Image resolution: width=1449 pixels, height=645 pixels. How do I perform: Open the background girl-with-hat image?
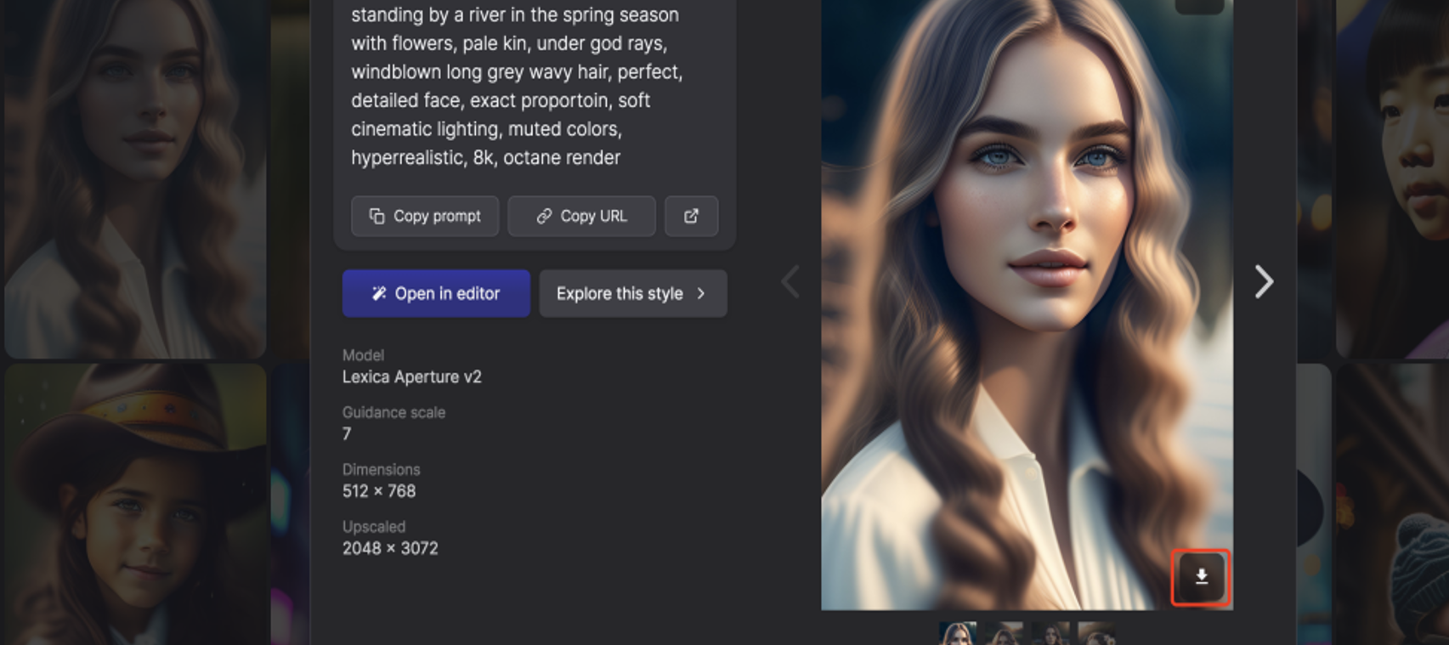[x=135, y=504]
